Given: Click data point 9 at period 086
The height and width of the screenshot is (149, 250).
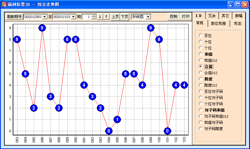Looking at the screenshot, I should (42, 28).
